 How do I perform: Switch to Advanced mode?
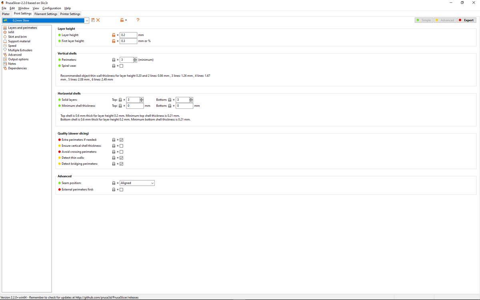pyautogui.click(x=445, y=20)
